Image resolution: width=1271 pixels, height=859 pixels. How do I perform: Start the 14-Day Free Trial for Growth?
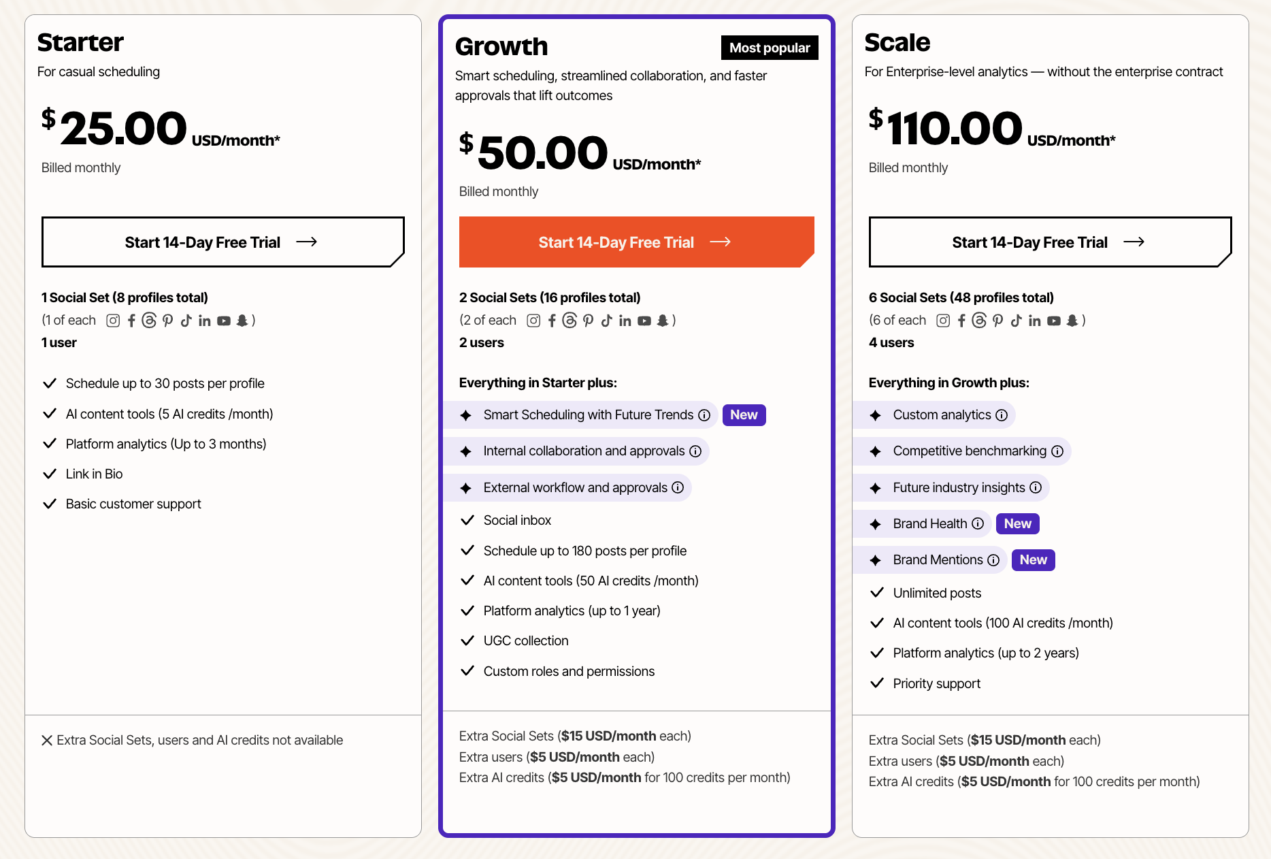tap(635, 242)
